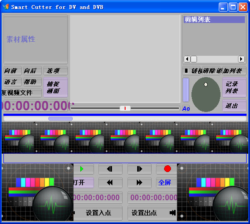Image resolution: width=250 pixels, height=224 pixels.
Task: Switch to fullscreen with 全屏
Action: click(x=167, y=183)
